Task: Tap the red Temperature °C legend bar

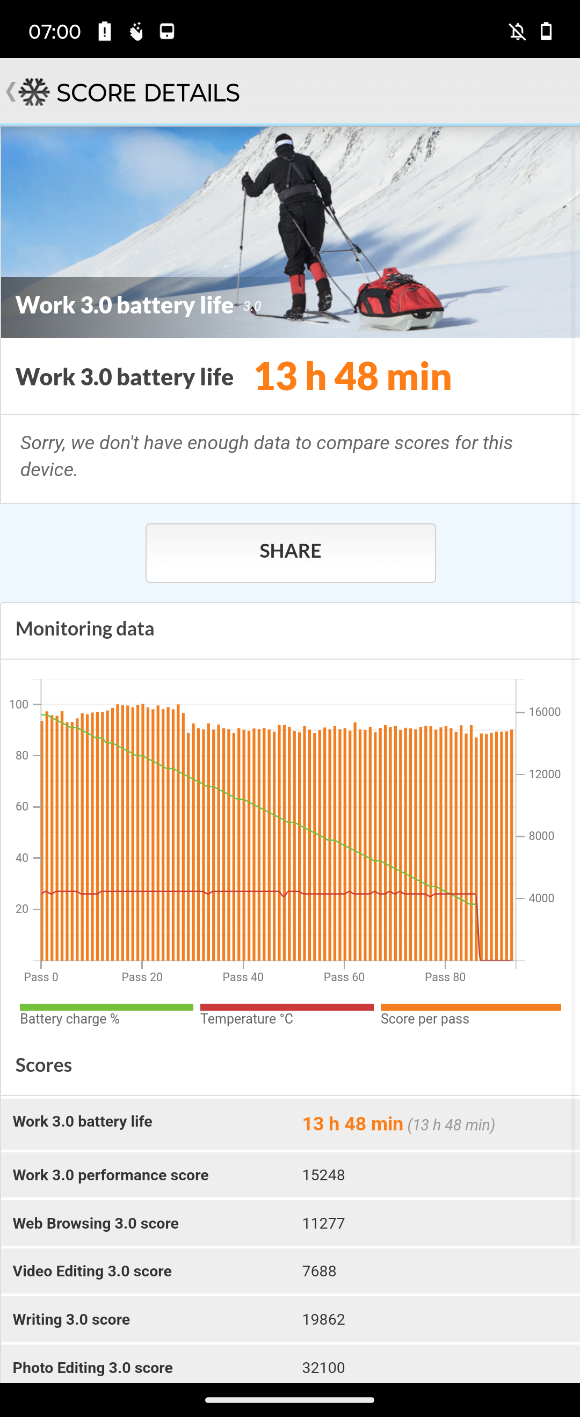Action: tap(287, 1006)
